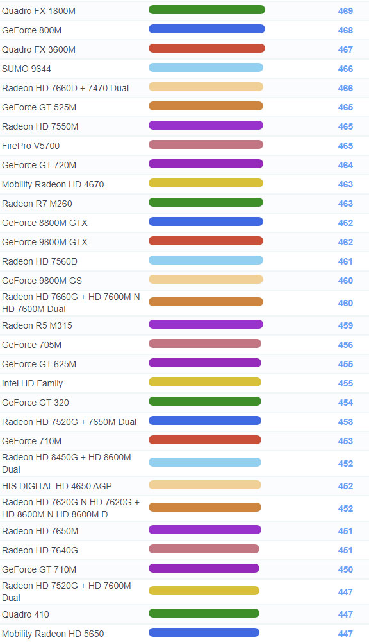Click score 459 for Radeon R5 M315
The height and width of the screenshot is (642, 369).
coord(345,325)
